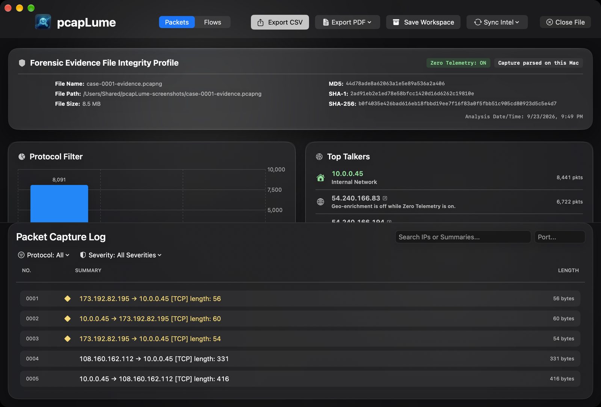Click the 6,722 pkts count
Image resolution: width=601 pixels, height=407 pixels.
(x=569, y=202)
